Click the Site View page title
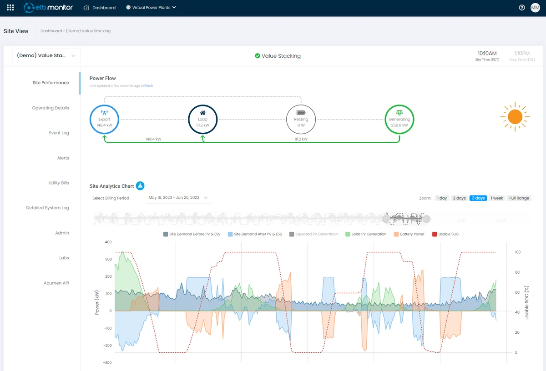 click(x=16, y=31)
